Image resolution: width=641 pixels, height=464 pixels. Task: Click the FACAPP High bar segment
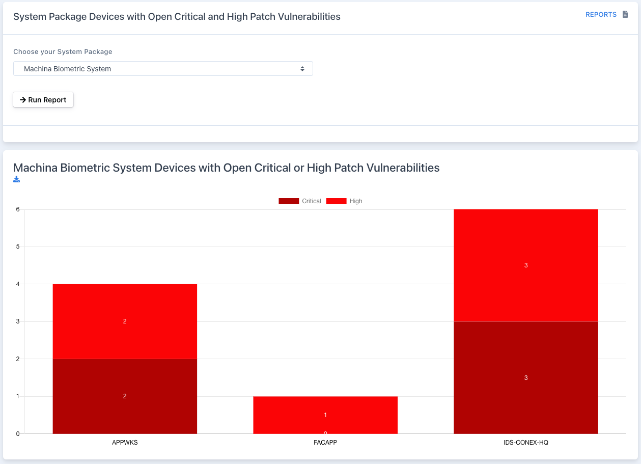pos(325,415)
